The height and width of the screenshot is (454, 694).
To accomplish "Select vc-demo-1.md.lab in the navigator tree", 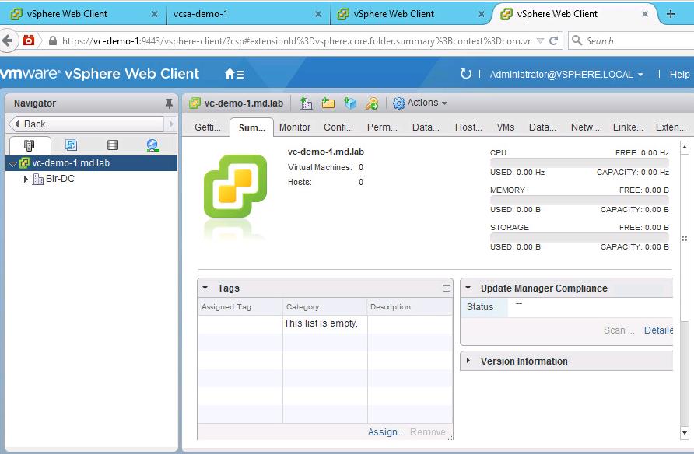I will 92,163.
